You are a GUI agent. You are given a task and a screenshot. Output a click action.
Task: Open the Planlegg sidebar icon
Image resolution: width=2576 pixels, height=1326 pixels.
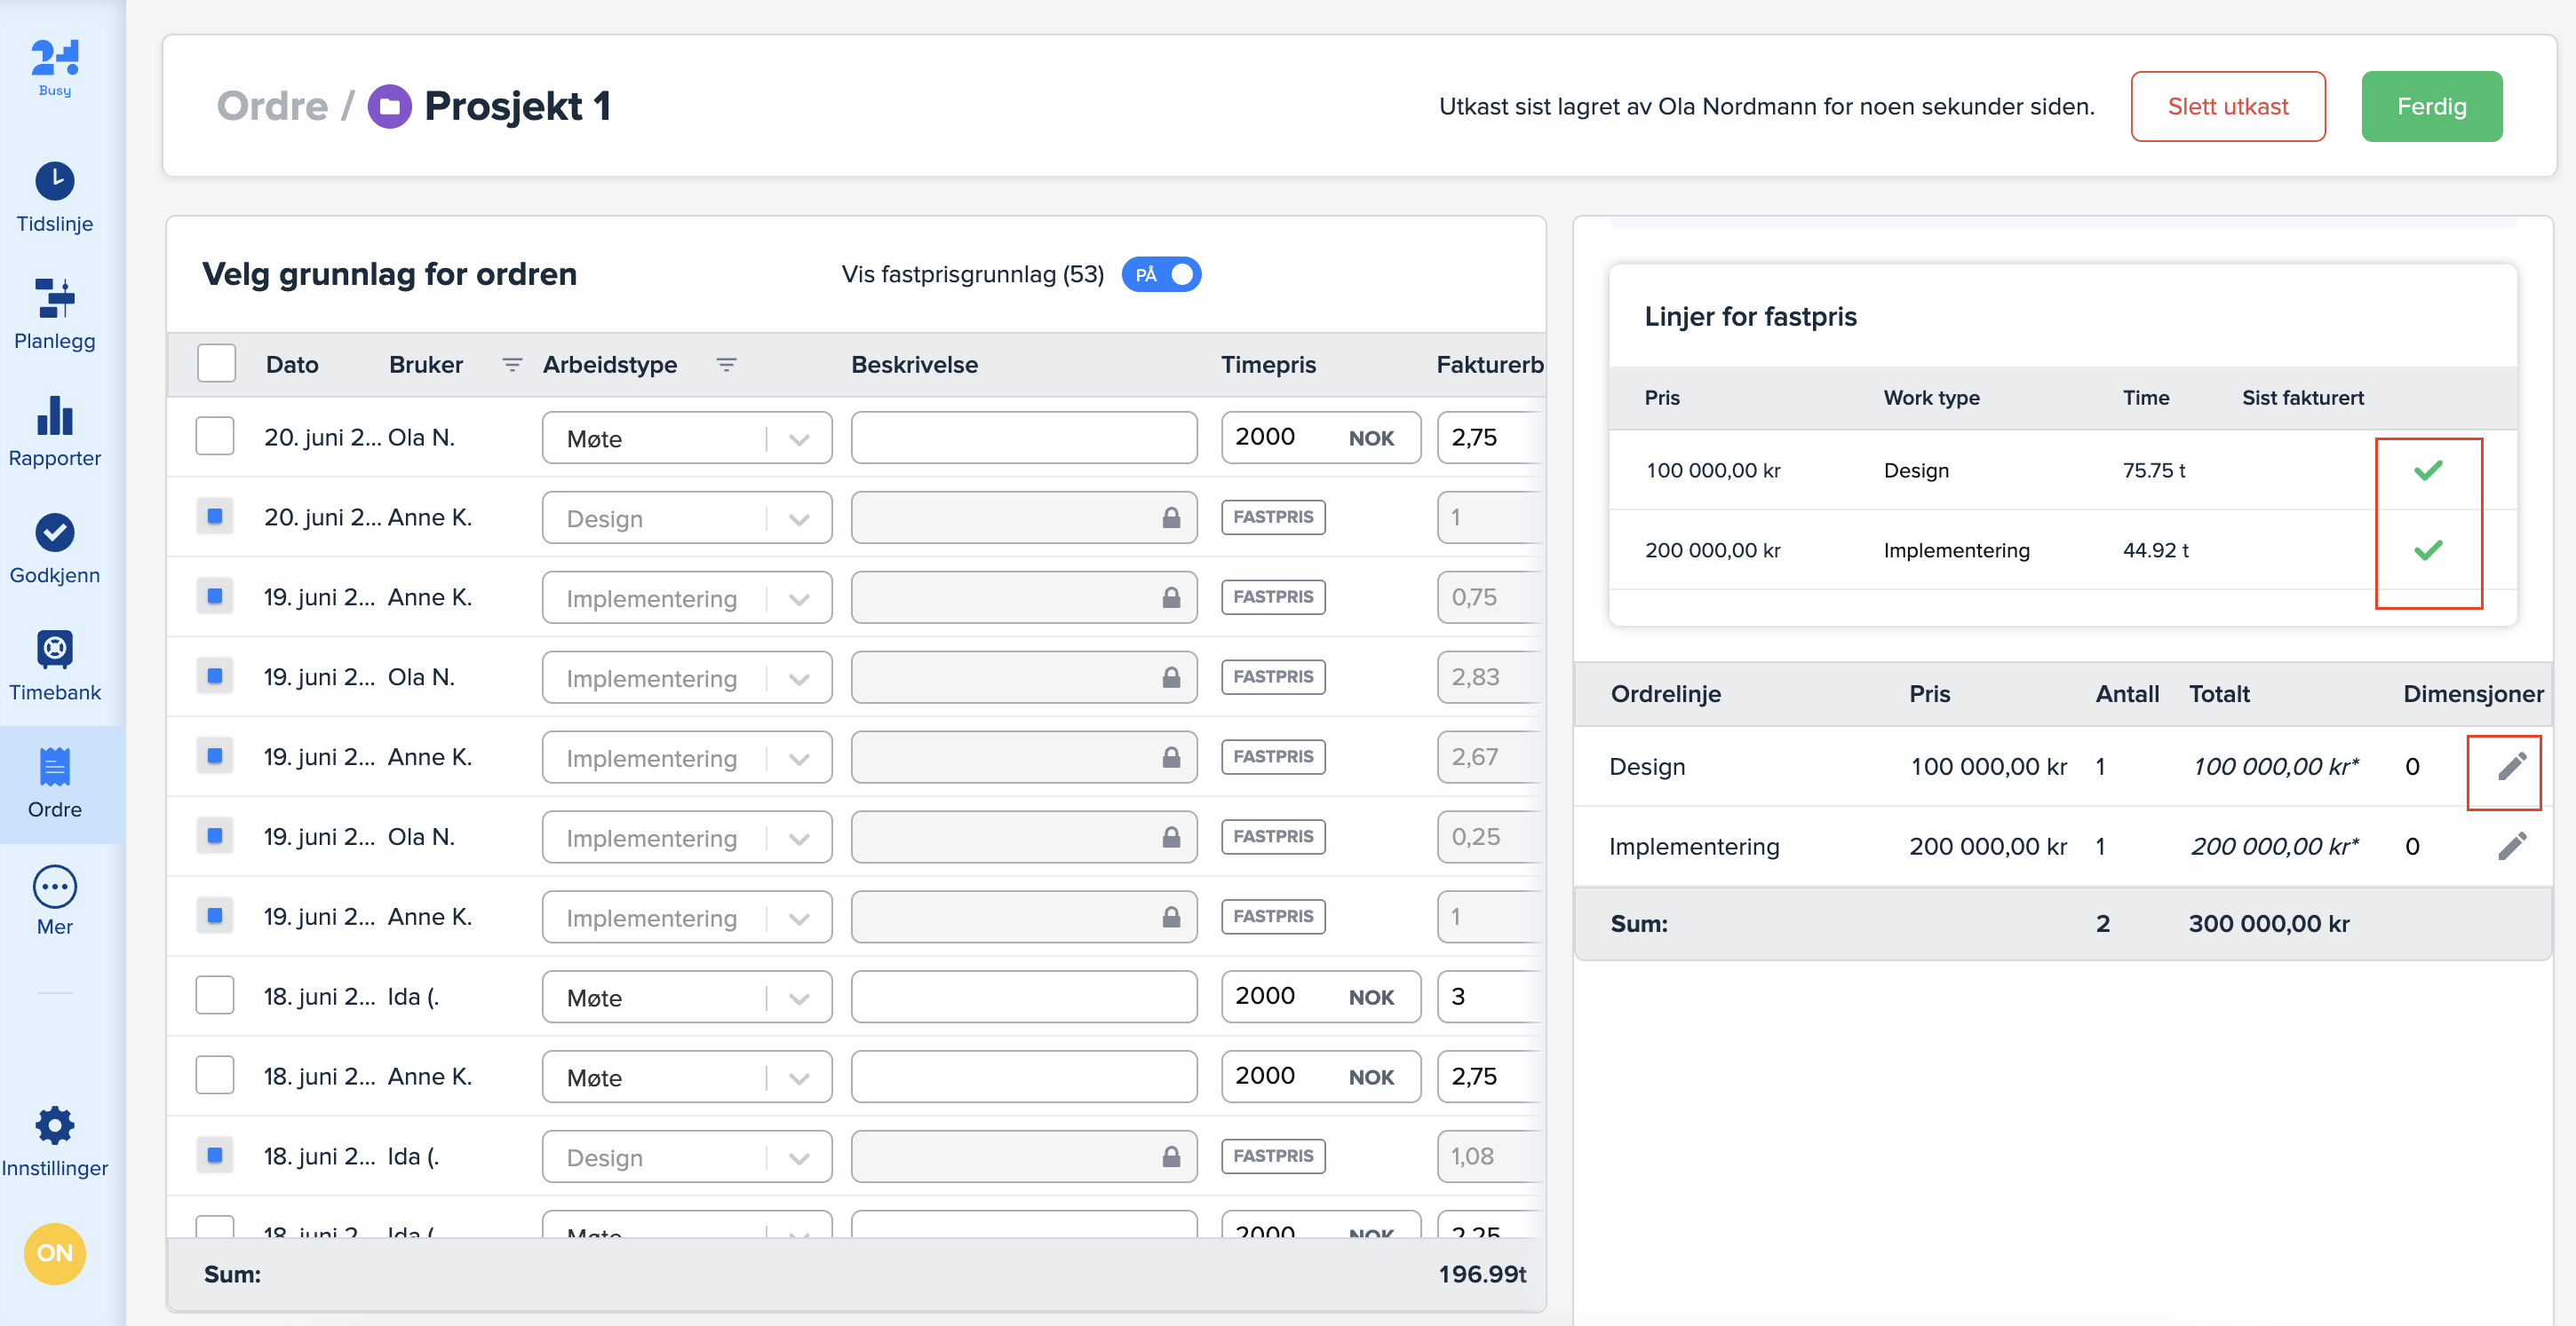coord(55,298)
